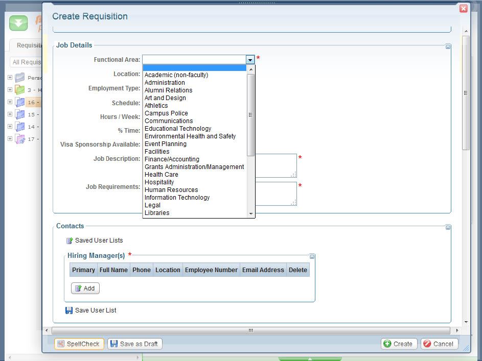The width and height of the screenshot is (482, 361).
Task: Run SpellCheck on the form
Action: pos(79,344)
